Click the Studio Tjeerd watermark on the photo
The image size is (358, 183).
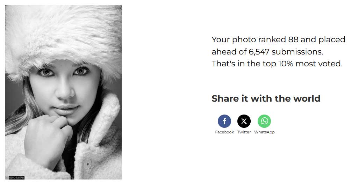tap(15, 177)
